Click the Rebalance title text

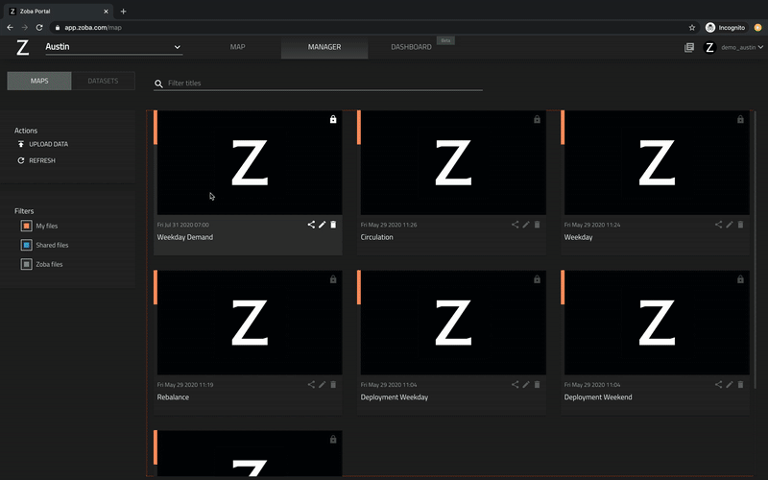(173, 397)
